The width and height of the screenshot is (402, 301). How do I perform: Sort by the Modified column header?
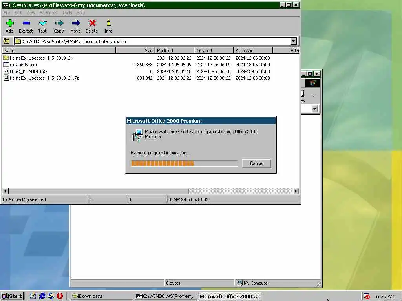pos(175,51)
